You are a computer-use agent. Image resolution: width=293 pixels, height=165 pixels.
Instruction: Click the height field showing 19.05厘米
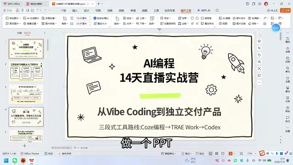81,18
